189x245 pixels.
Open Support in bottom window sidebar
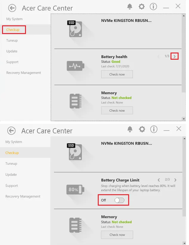12,186
